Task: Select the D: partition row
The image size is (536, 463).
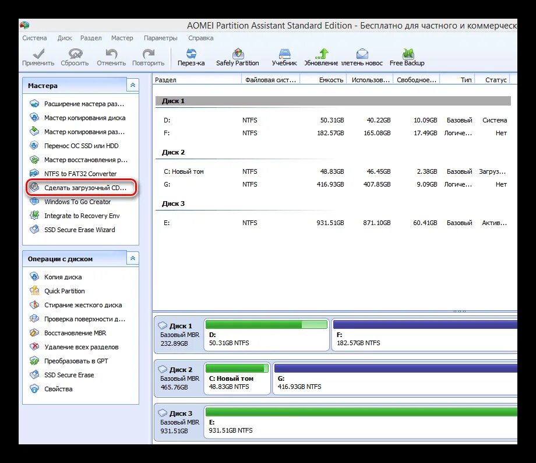Action: pyautogui.click(x=333, y=121)
